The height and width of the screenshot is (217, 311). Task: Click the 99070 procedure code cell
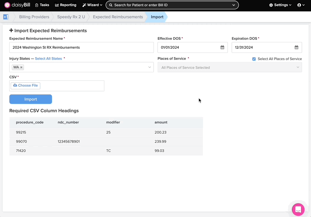21,142
